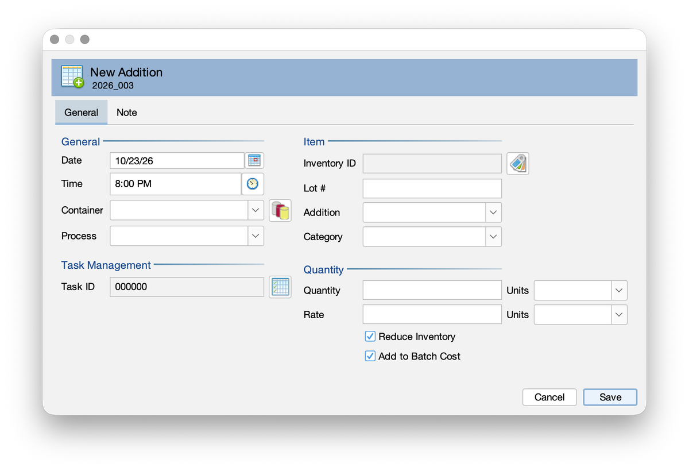The width and height of the screenshot is (689, 471).
Task: Open the Task ID checklist icon
Action: click(280, 287)
